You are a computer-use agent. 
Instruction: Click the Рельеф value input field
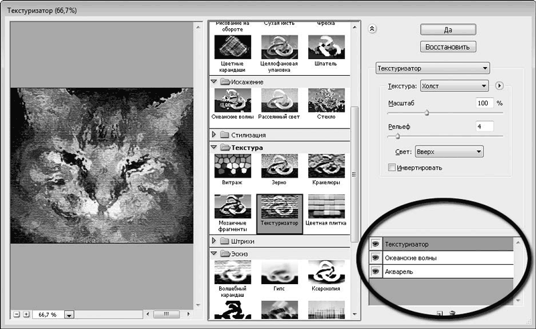[484, 127]
